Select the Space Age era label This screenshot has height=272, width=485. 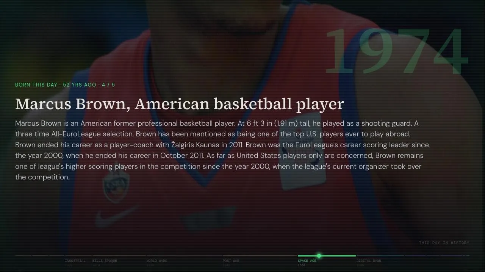coord(307,261)
